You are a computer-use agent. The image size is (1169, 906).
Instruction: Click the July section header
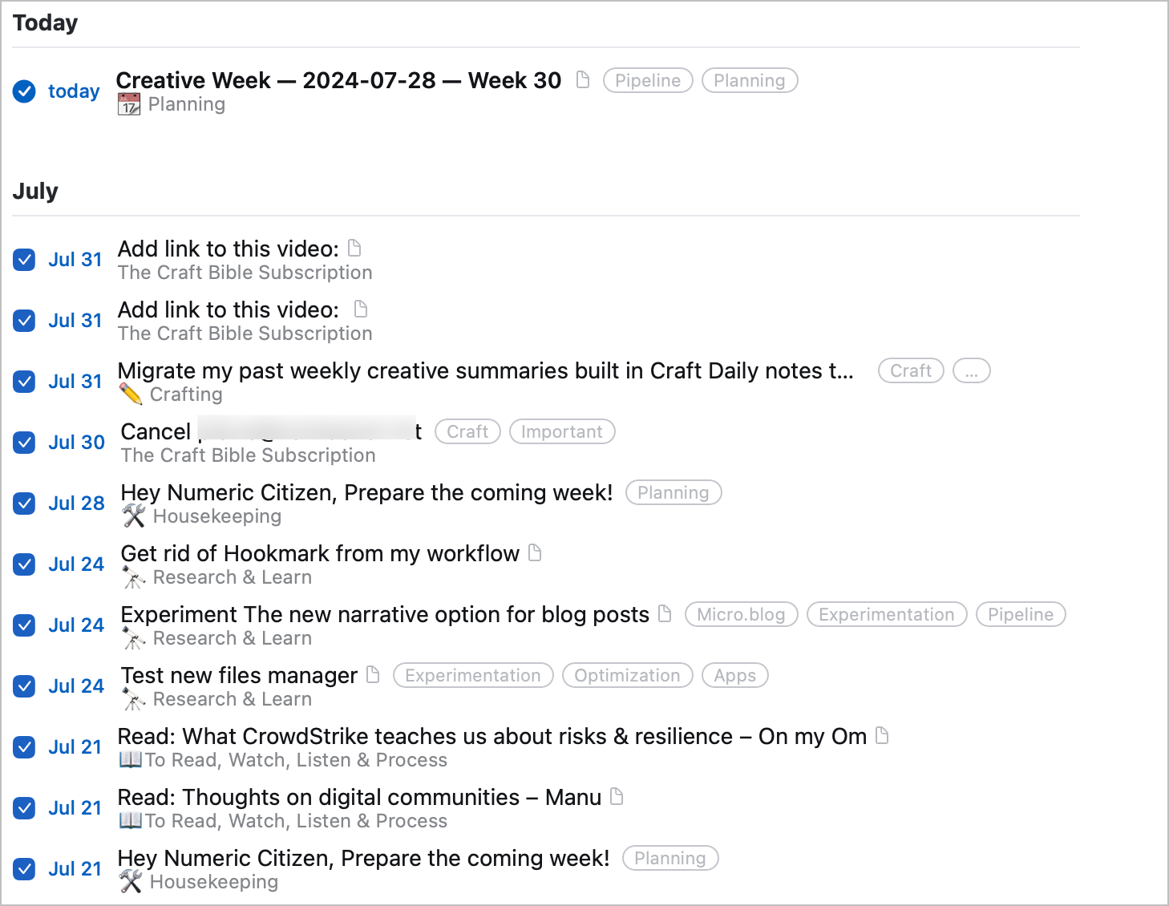click(x=34, y=191)
